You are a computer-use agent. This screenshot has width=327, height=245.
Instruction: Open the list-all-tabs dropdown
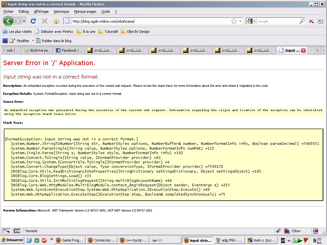[x=323, y=50]
